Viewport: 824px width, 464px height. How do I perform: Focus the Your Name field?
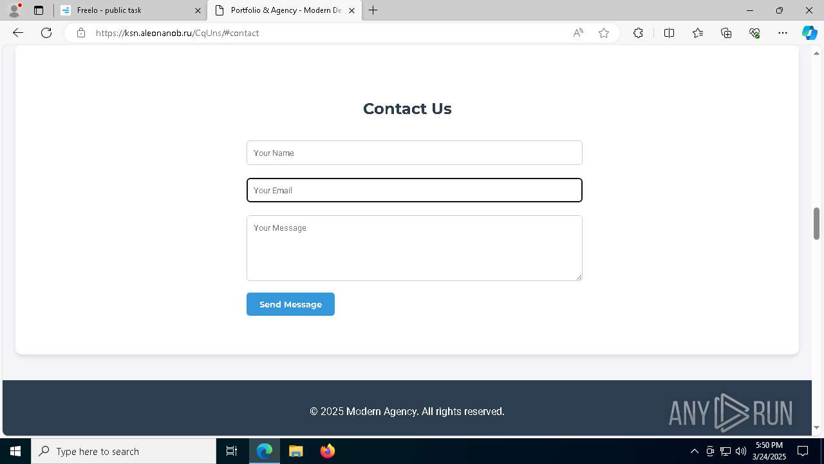[x=415, y=153]
